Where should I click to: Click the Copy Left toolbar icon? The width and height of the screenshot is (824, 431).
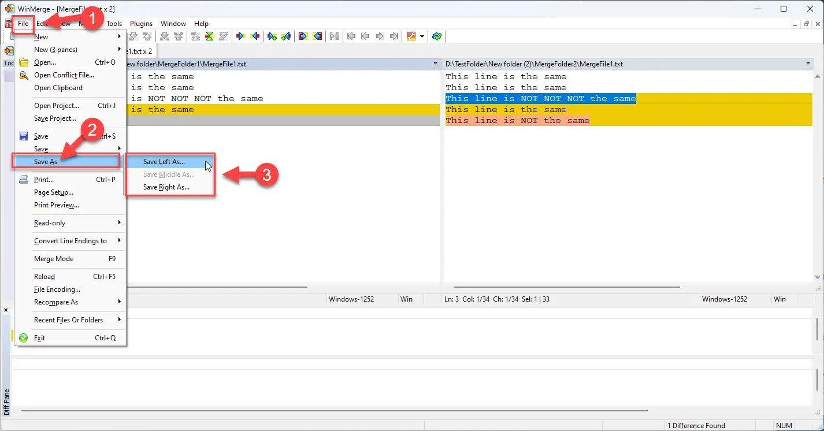pyautogui.click(x=255, y=36)
